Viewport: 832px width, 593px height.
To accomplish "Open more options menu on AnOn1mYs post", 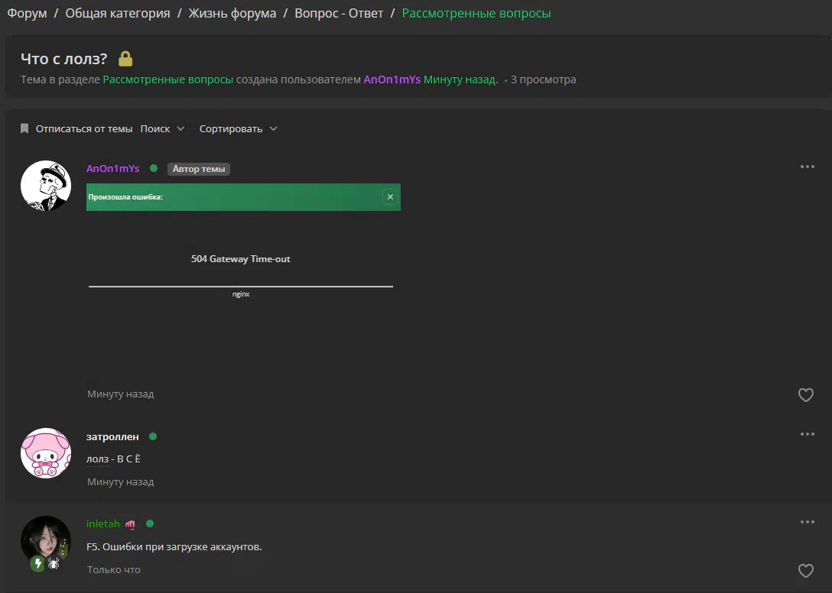I will (x=807, y=167).
